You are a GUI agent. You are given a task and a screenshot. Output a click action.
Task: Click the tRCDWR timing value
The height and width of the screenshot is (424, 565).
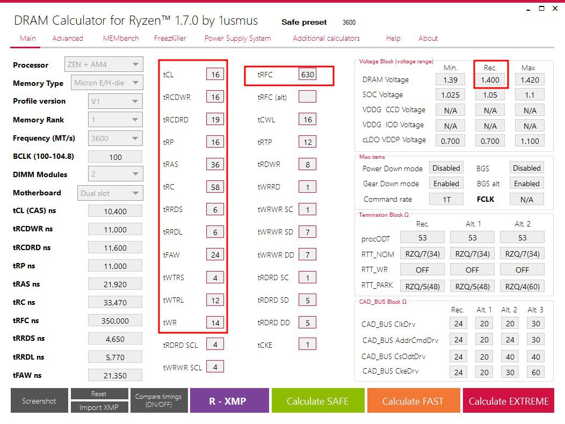tap(215, 97)
